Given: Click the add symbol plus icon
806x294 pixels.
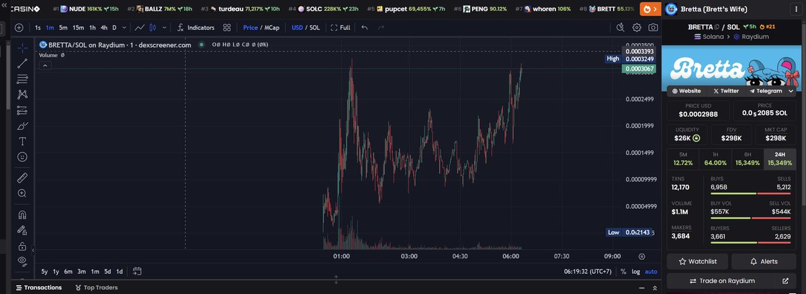Looking at the screenshot, I should [x=19, y=28].
